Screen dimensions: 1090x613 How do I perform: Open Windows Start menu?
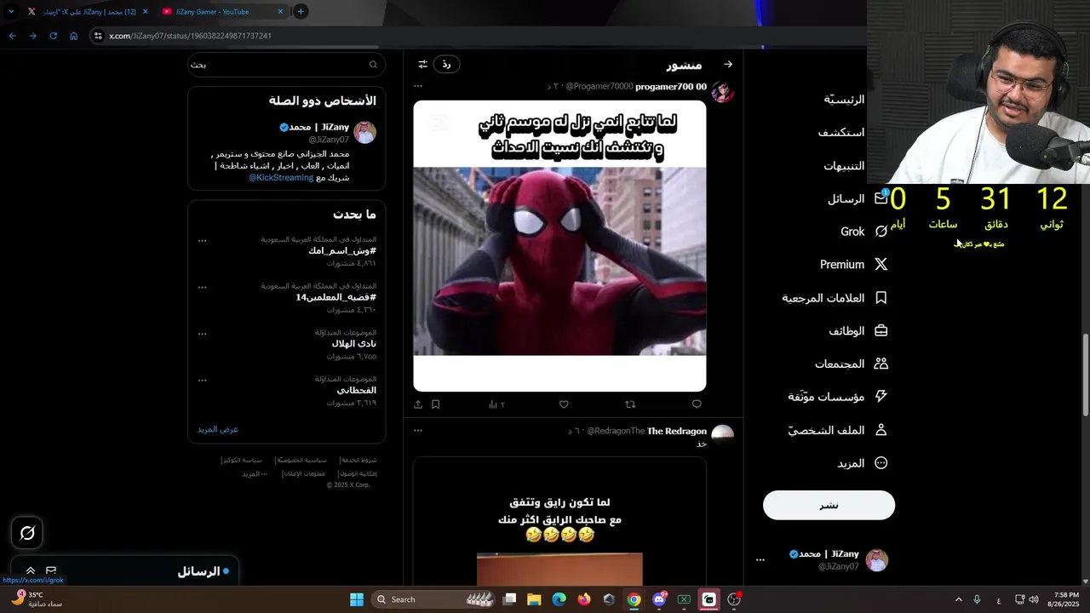point(357,599)
